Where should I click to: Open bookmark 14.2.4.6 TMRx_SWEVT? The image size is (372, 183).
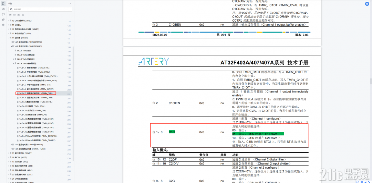pos(36,89)
